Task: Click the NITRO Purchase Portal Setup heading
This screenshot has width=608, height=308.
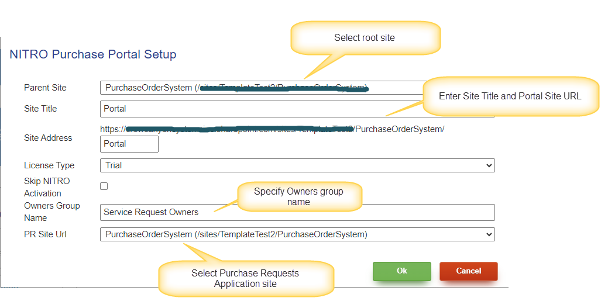Action: pyautogui.click(x=93, y=54)
